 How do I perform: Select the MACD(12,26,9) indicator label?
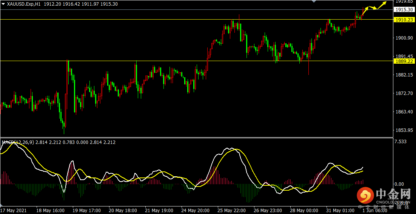(18, 142)
